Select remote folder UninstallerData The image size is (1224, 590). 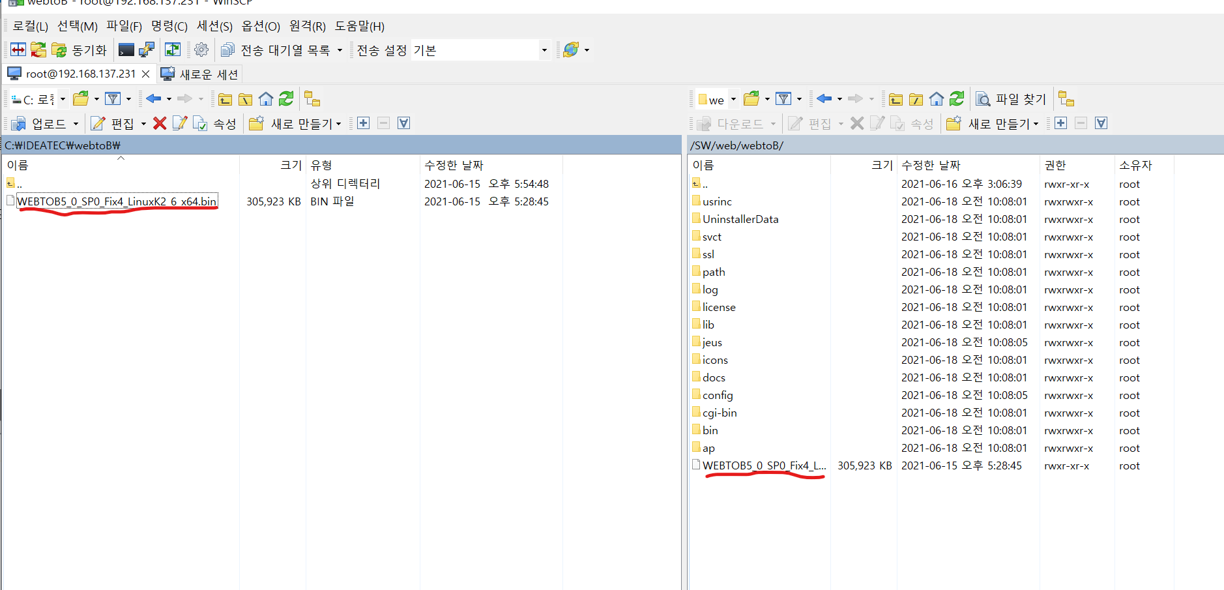coord(740,219)
